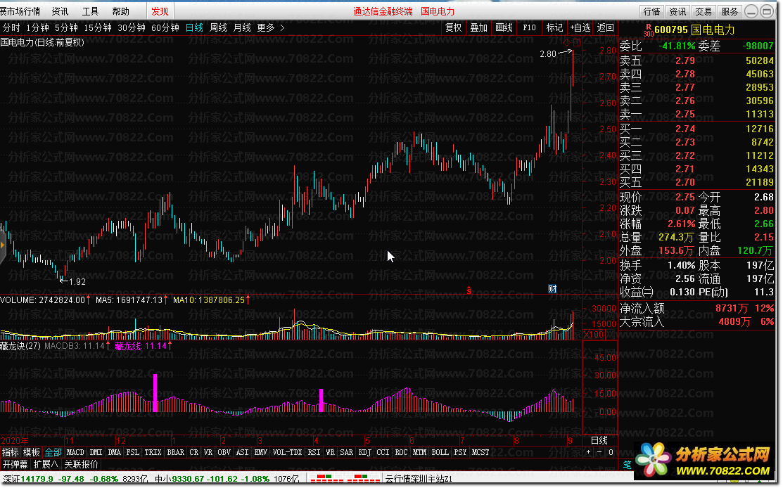Choose the CCI indicator
This screenshot has width=783, height=488.
(x=383, y=453)
